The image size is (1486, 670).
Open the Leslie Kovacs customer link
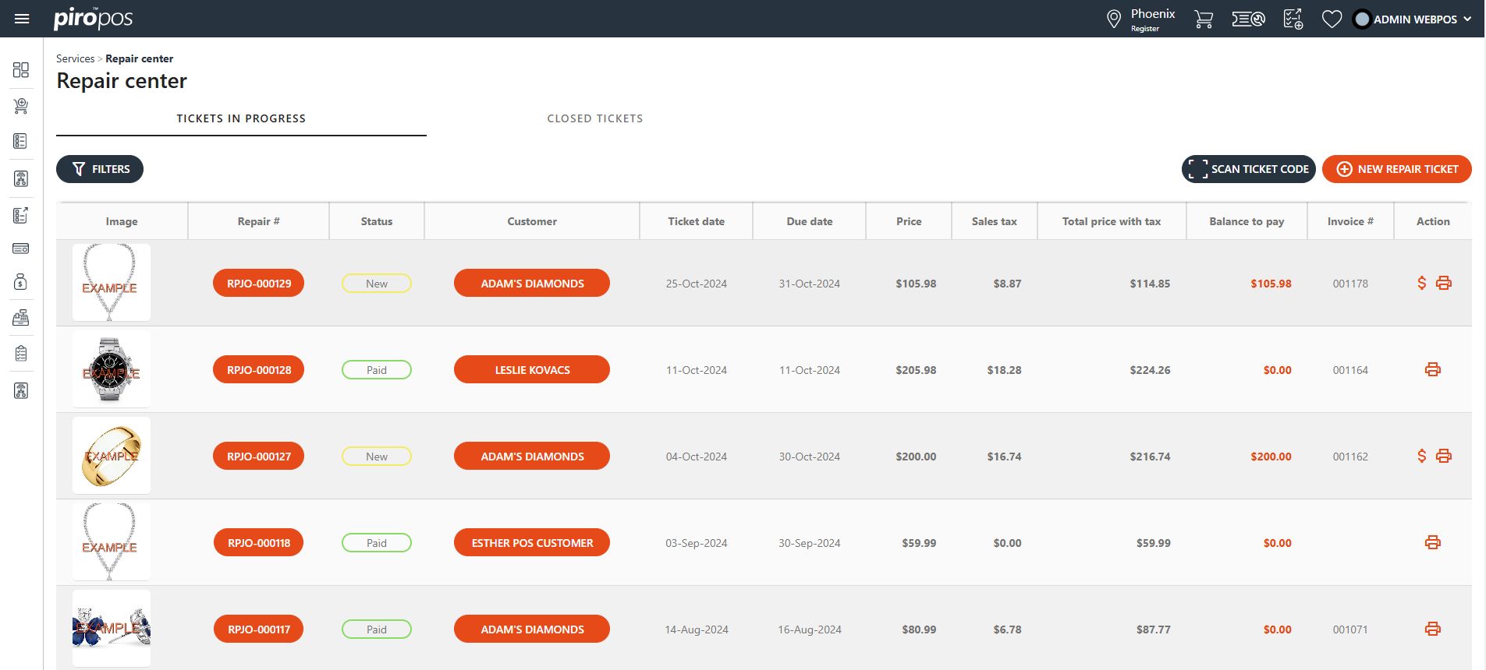(x=531, y=370)
